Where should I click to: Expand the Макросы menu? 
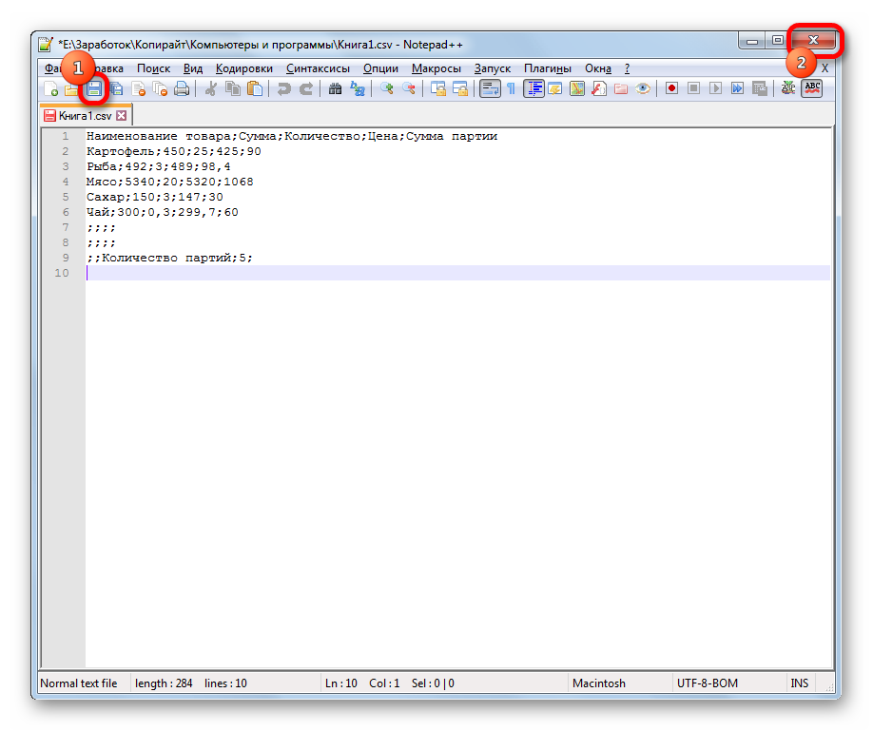point(436,68)
